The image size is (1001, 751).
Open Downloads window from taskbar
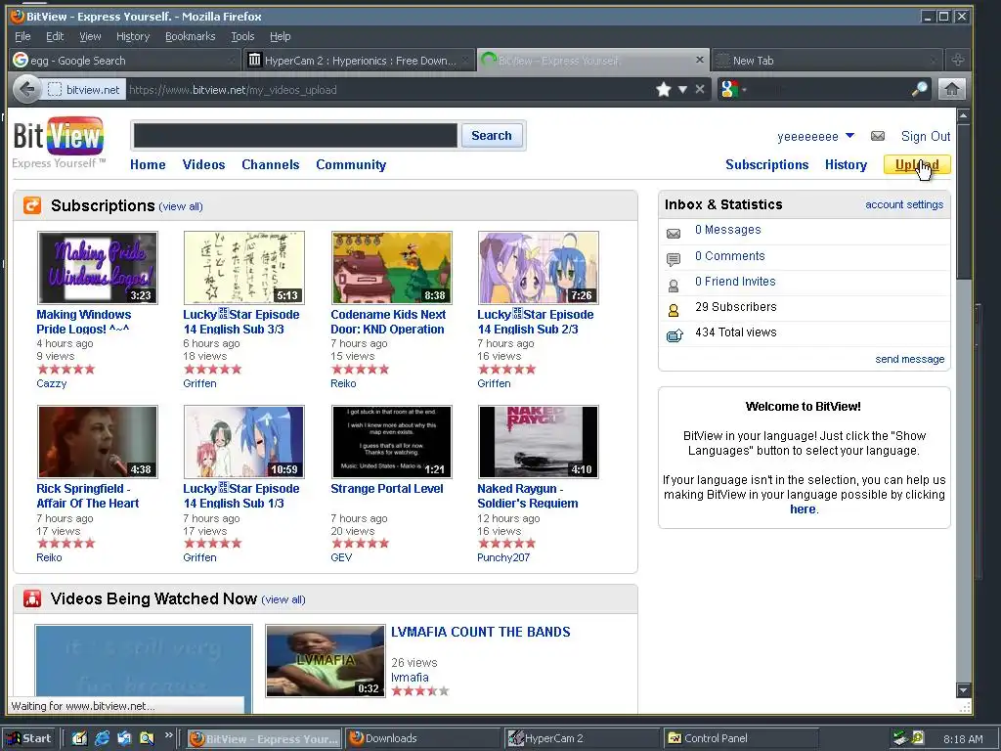coord(423,738)
